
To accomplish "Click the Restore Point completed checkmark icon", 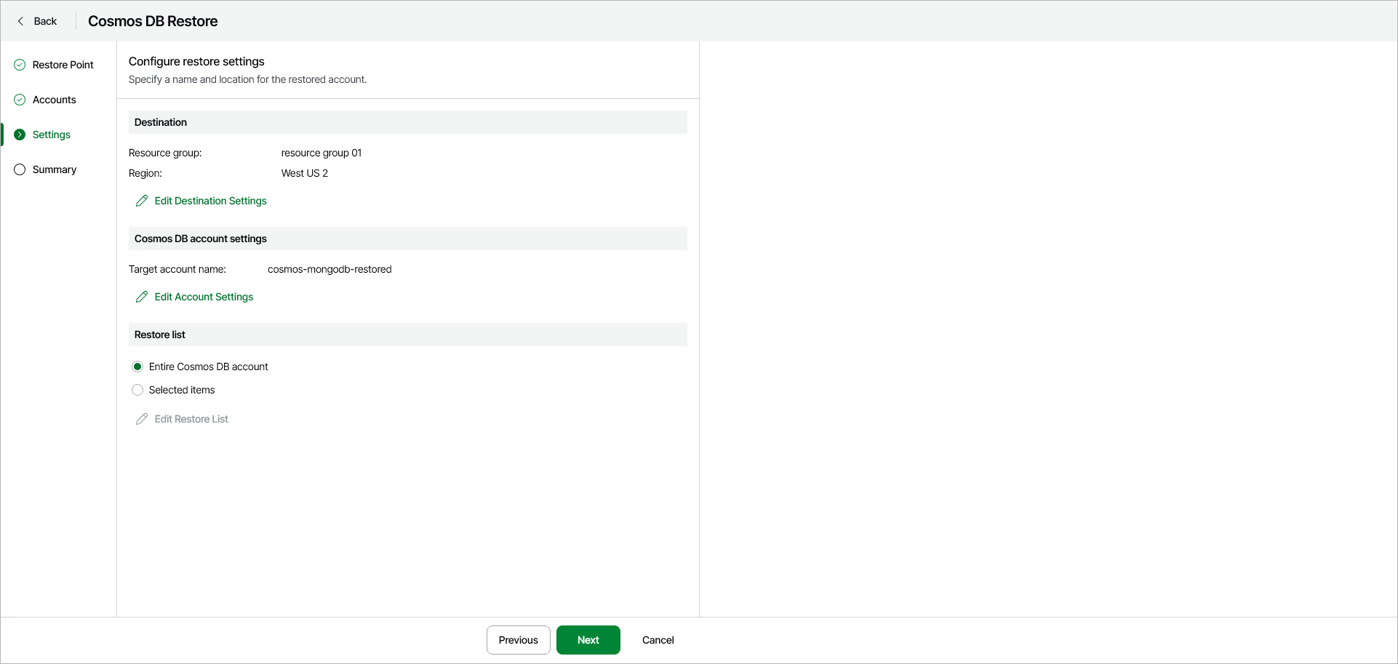I will 20,65.
